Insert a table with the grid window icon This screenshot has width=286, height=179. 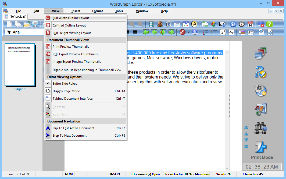point(177,24)
